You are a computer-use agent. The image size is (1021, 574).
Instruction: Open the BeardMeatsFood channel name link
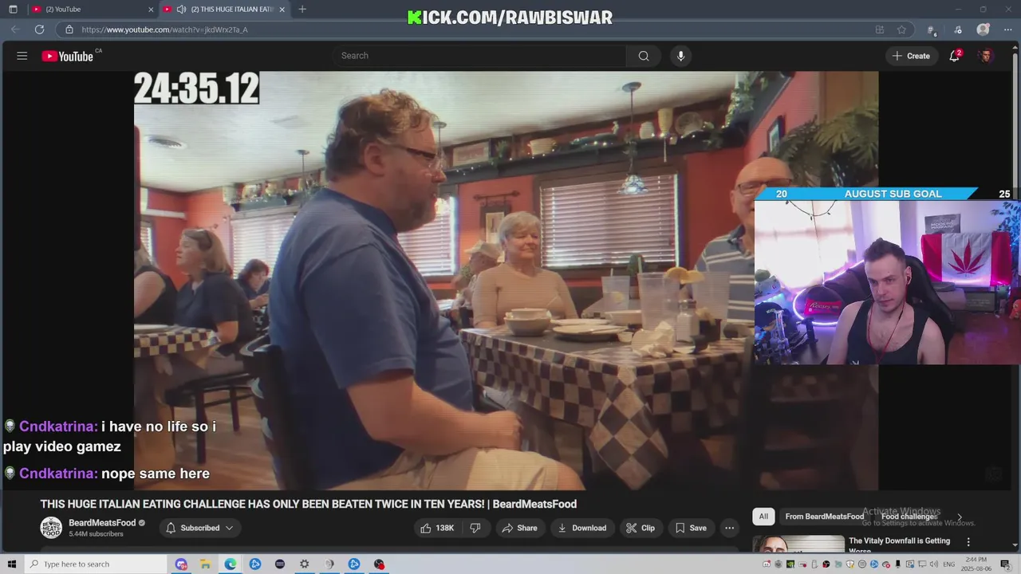(x=102, y=523)
